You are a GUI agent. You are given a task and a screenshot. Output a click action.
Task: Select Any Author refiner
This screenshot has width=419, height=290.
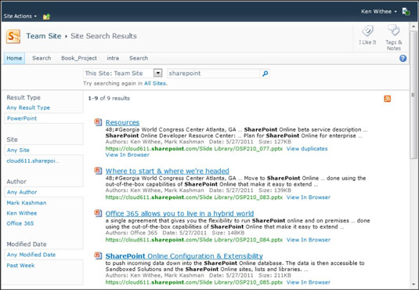pos(22,192)
